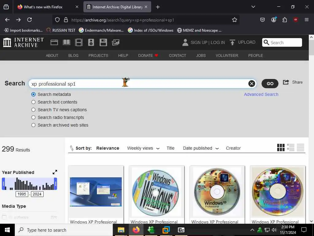Select Search radio transcripts option
Image resolution: width=314 pixels, height=236 pixels.
[33, 117]
